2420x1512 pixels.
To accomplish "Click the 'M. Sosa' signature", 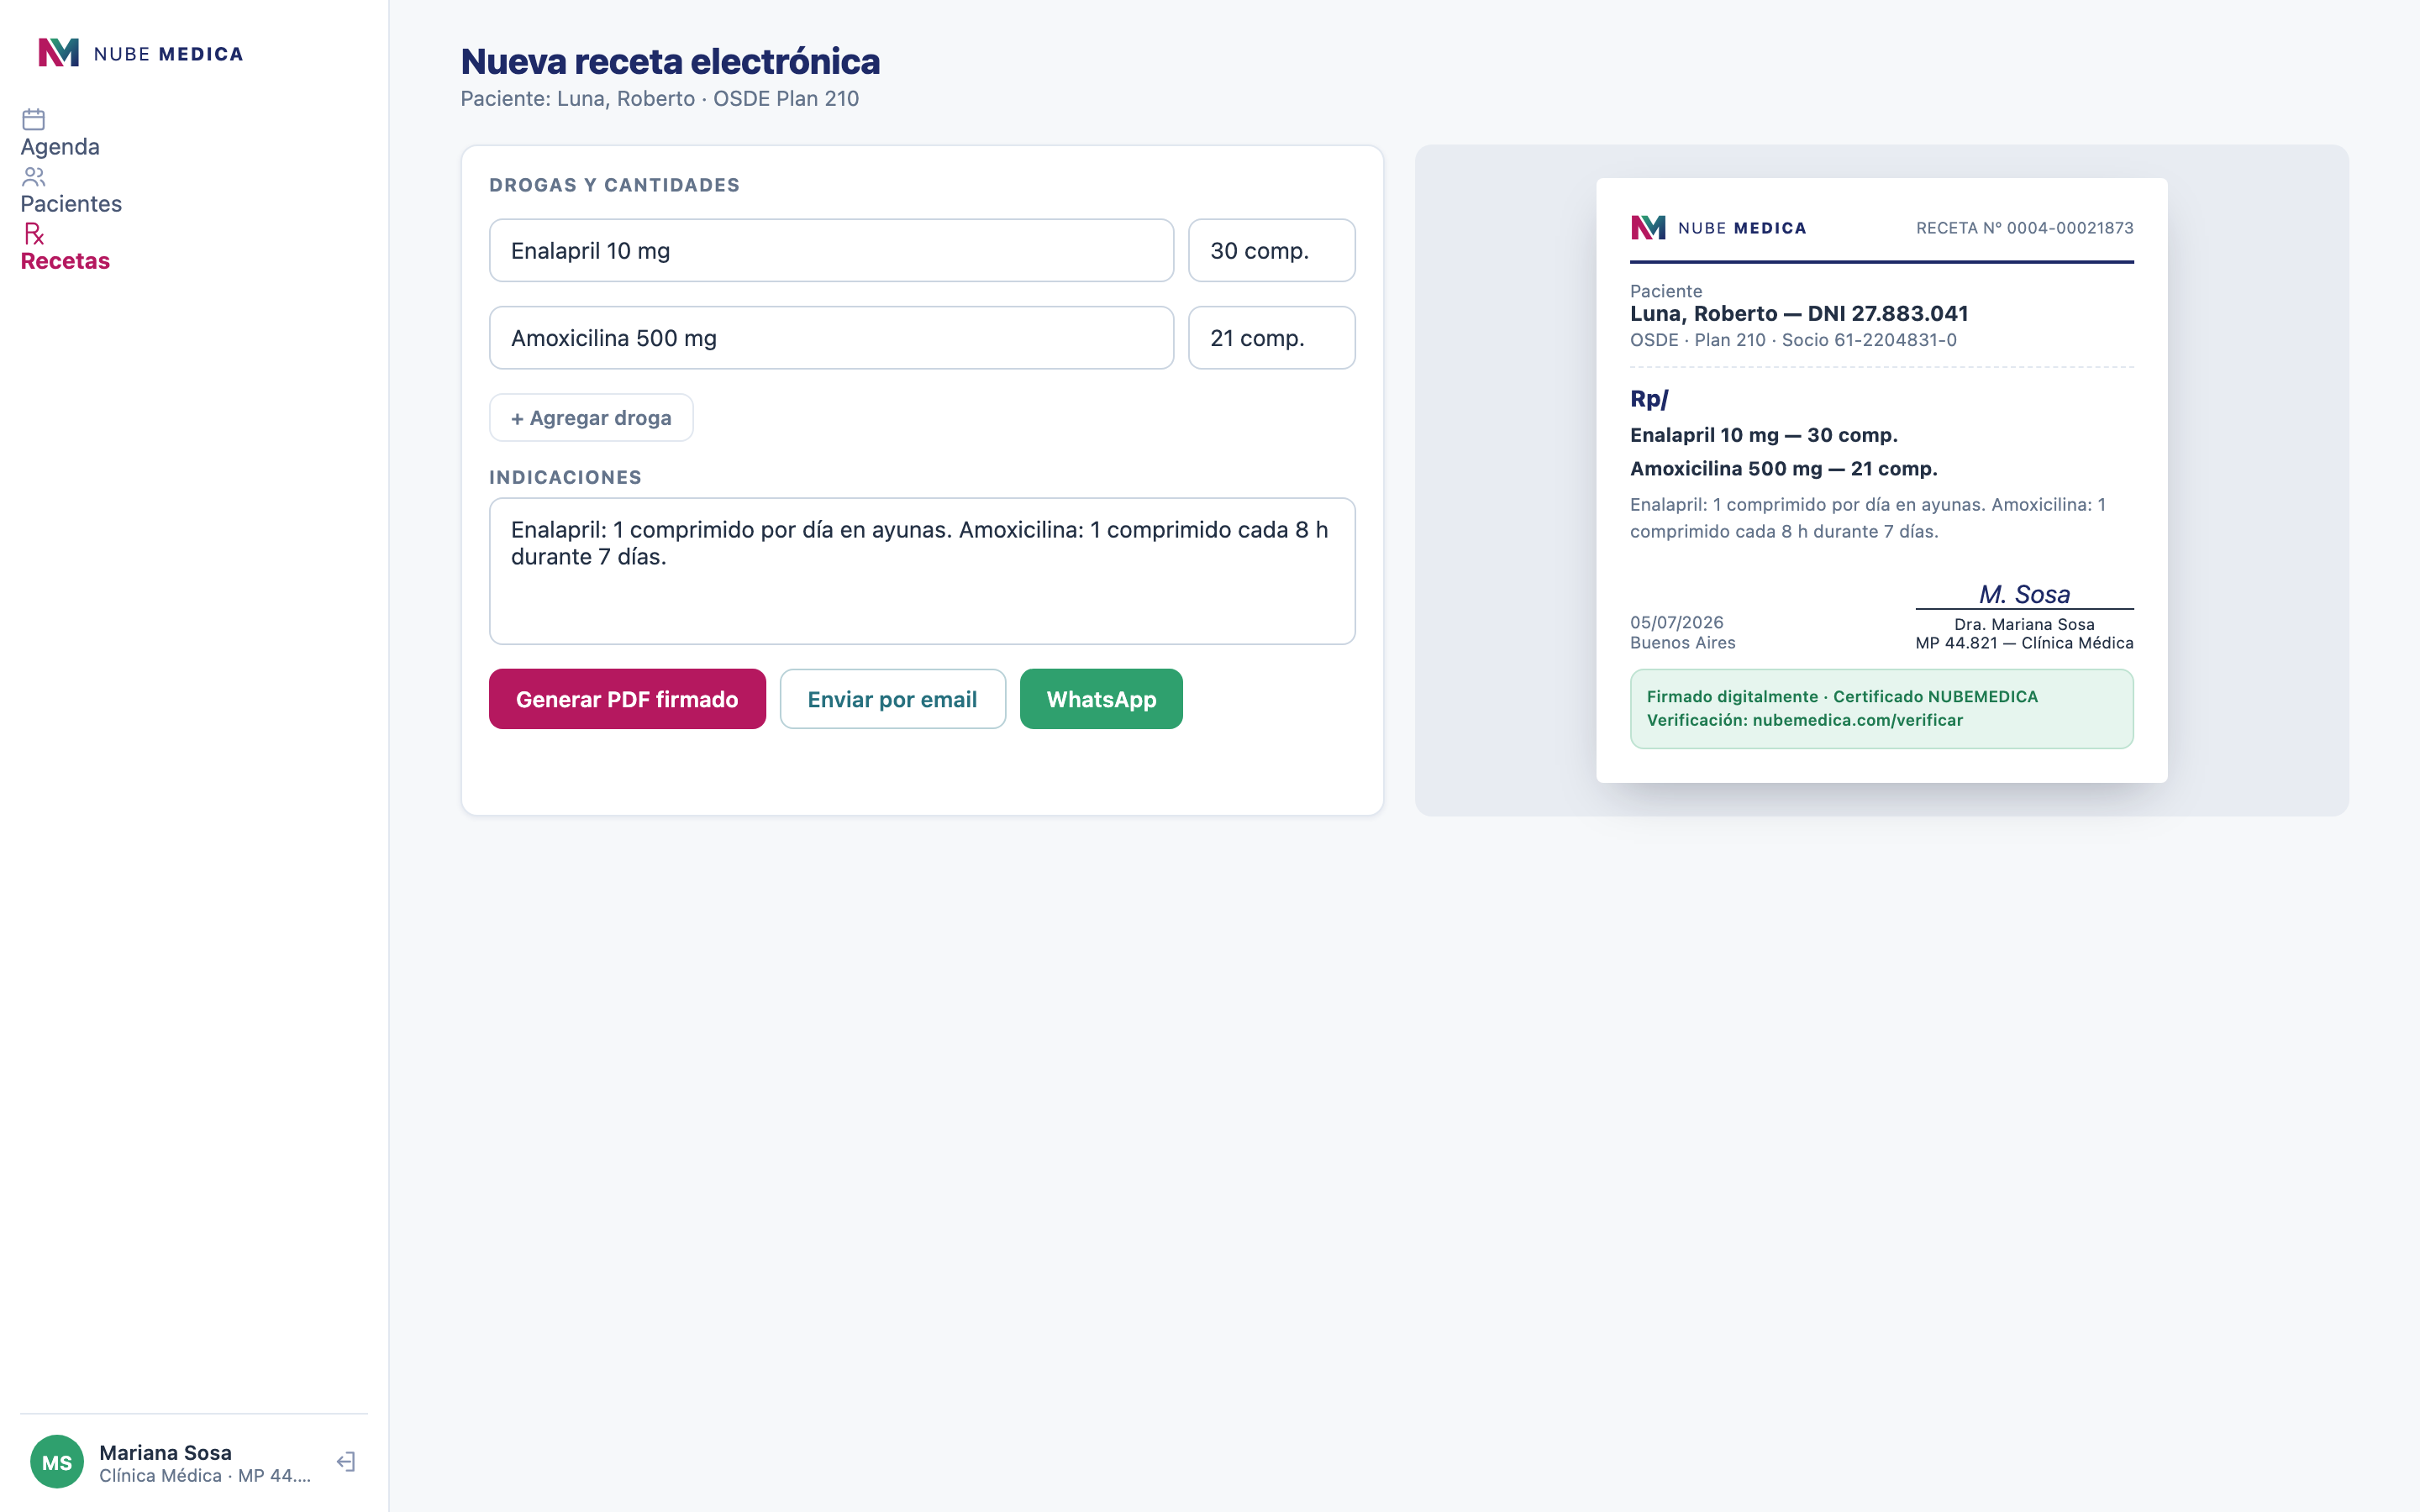I will (x=2024, y=594).
